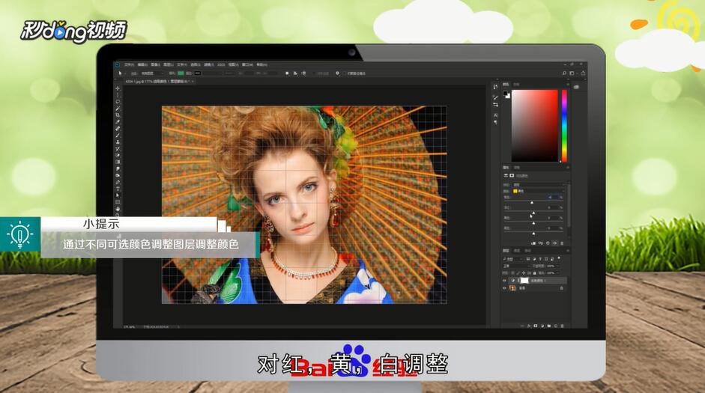Click the shape fill color swatch

(x=181, y=73)
